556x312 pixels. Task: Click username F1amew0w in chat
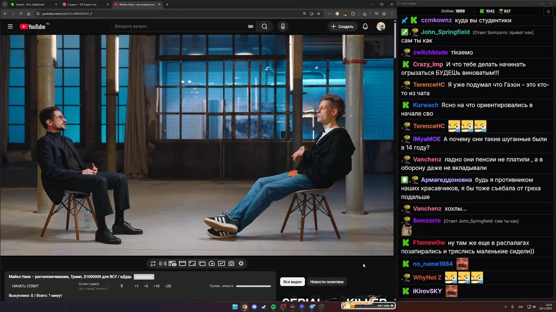click(x=429, y=243)
